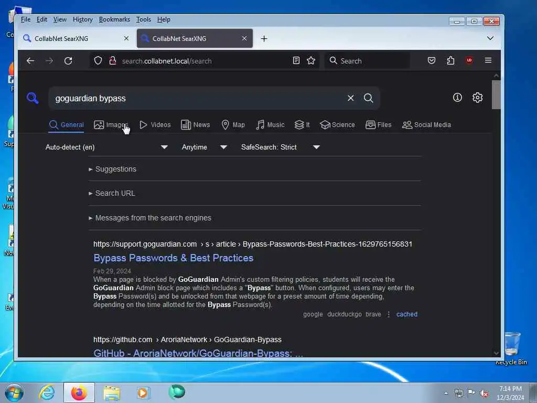Click the muted volume tray icon
Image resolution: width=537 pixels, height=403 pixels.
point(484,394)
